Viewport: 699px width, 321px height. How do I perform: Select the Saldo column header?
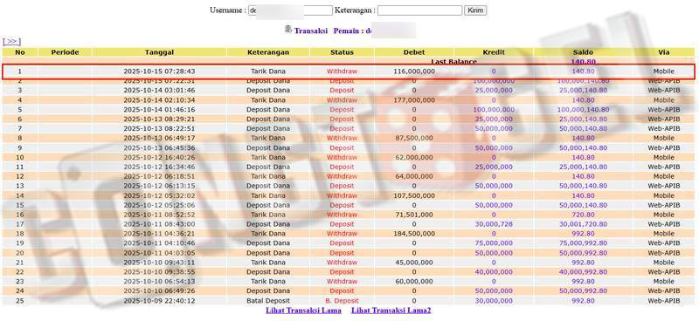tap(583, 52)
